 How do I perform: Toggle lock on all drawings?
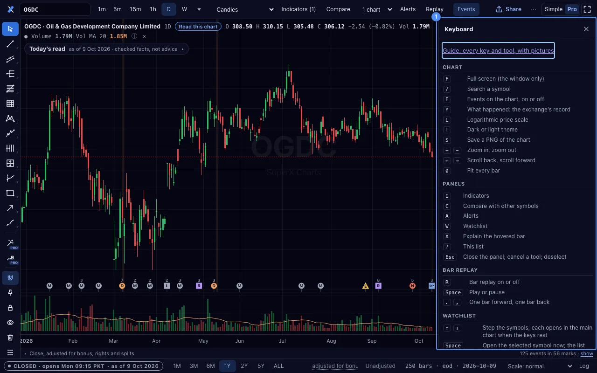coord(10,308)
